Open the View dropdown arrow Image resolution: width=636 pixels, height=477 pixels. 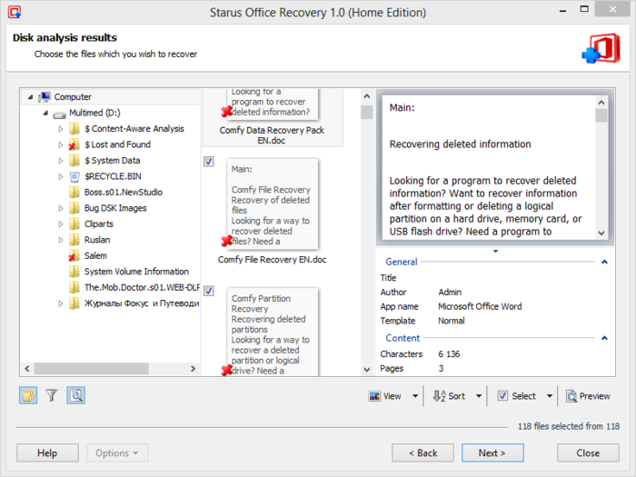pyautogui.click(x=415, y=396)
